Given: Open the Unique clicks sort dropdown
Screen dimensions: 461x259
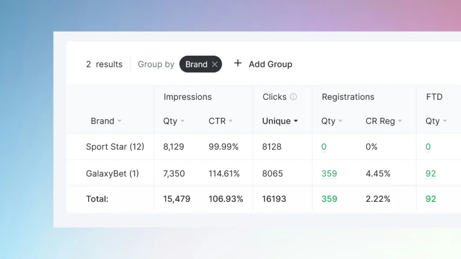Looking at the screenshot, I should coord(296,121).
